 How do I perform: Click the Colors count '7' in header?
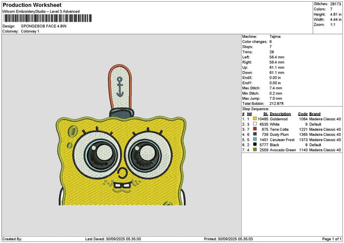tap(331, 9)
